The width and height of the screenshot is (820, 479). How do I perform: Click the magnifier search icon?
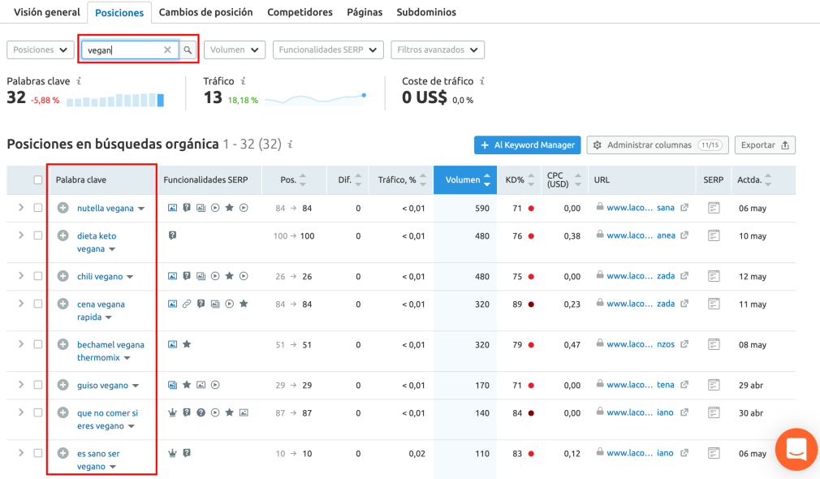188,50
